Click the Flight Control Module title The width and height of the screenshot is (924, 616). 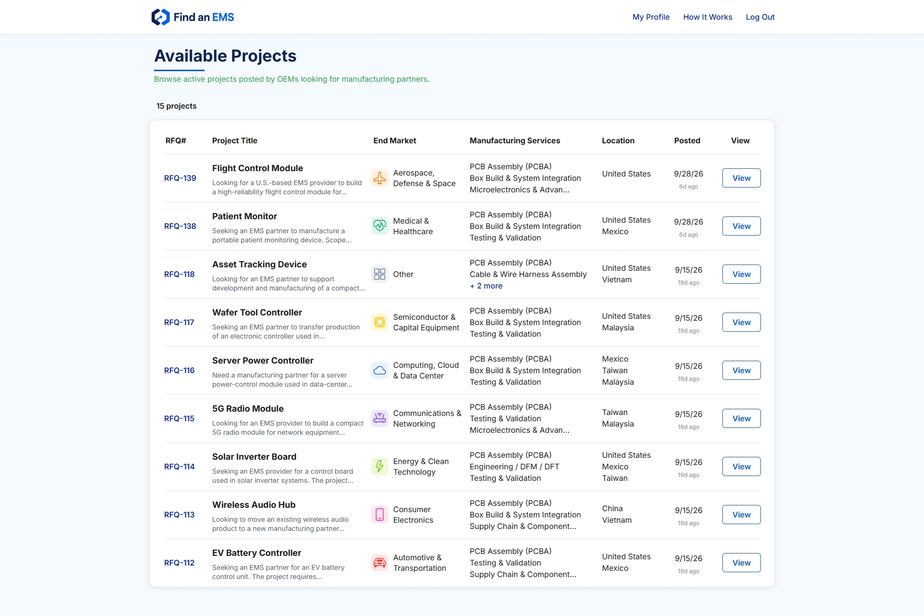[257, 168]
